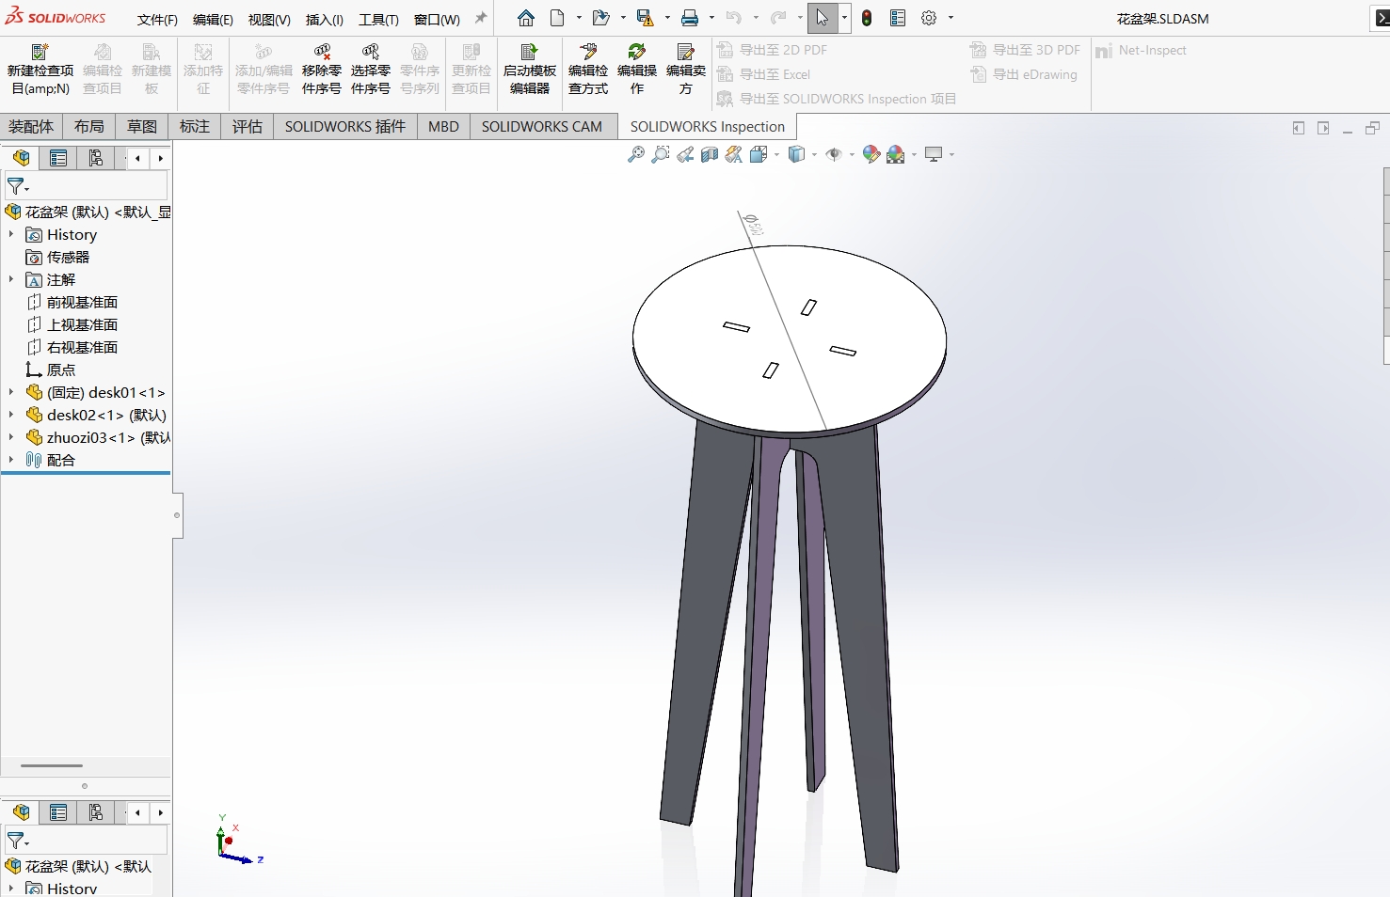
Task: Switch to 评估 tab
Action: [x=248, y=126]
